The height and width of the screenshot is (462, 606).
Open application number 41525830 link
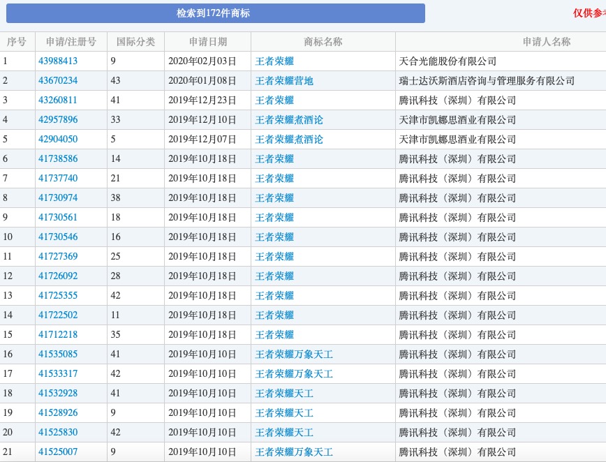coord(58,433)
